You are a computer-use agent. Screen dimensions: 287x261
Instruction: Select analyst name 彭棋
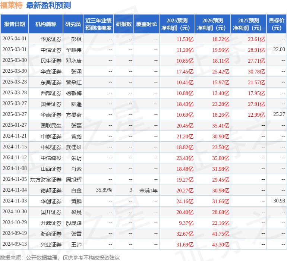point(76,39)
